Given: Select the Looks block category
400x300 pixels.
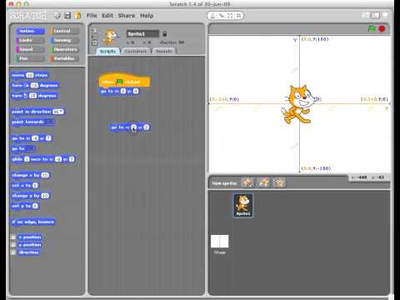Looking at the screenshot, I should coord(30,40).
